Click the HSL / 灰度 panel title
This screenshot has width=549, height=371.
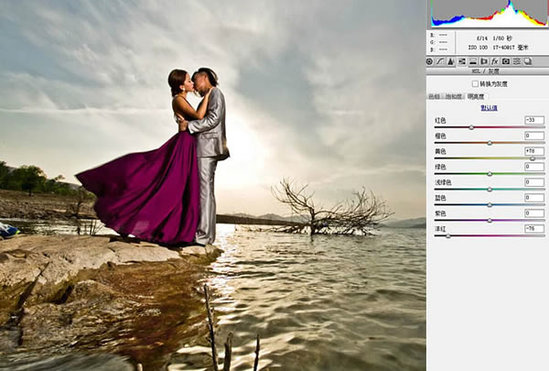point(485,71)
